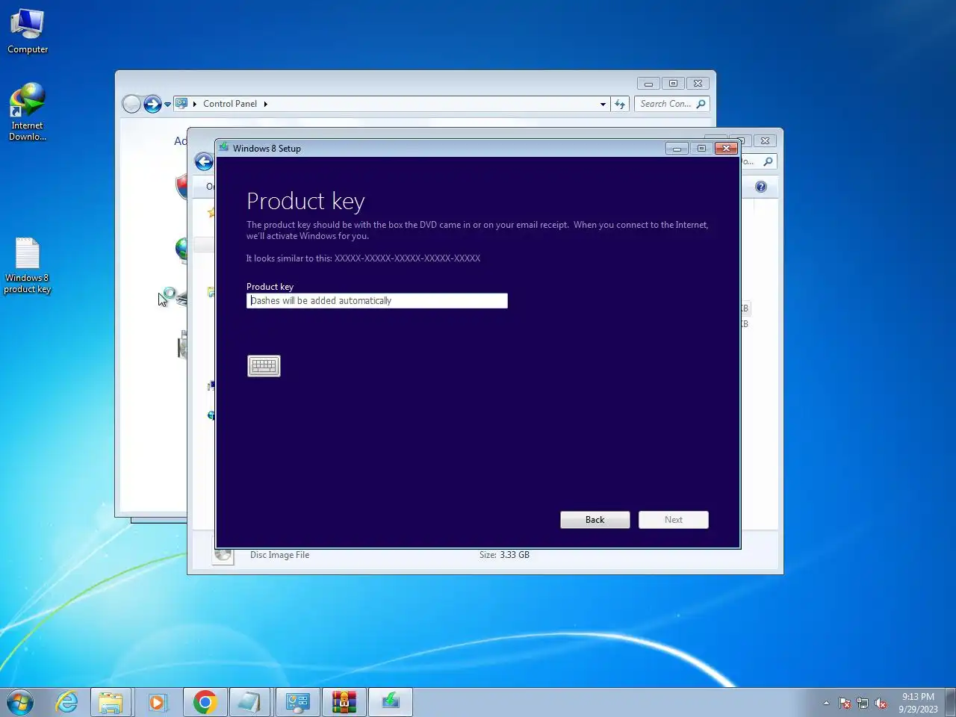The image size is (956, 717).
Task: Click the Product key input field
Action: pos(376,300)
